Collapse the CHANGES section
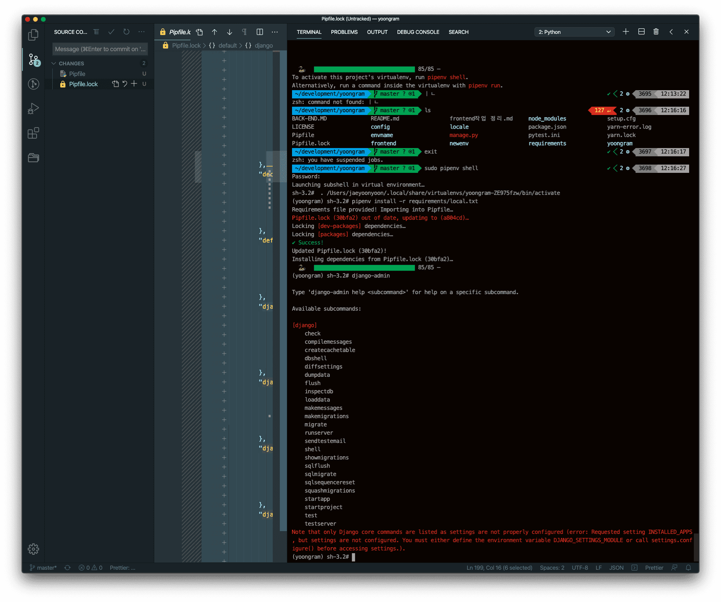 (x=54, y=63)
